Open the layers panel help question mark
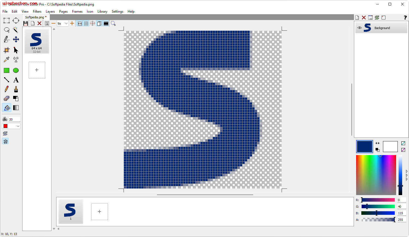Screen dimensions: 409x237 click(405, 18)
